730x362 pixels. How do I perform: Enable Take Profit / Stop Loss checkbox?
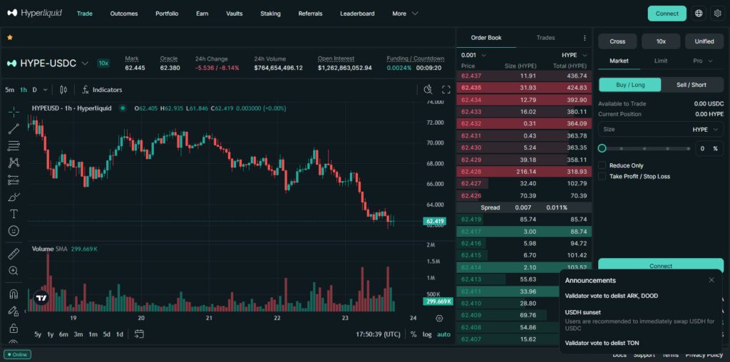(x=602, y=177)
